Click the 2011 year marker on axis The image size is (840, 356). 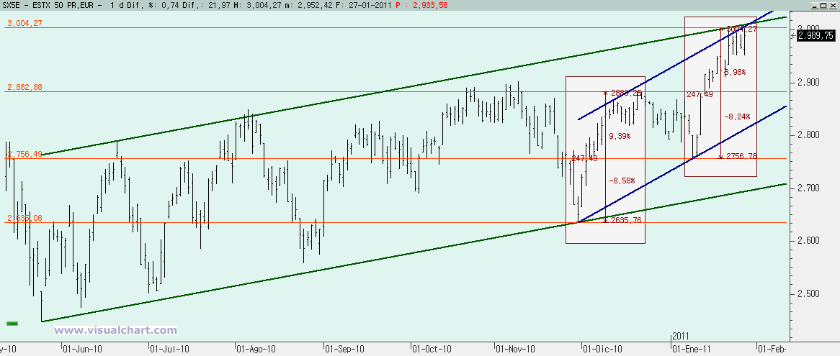680,337
